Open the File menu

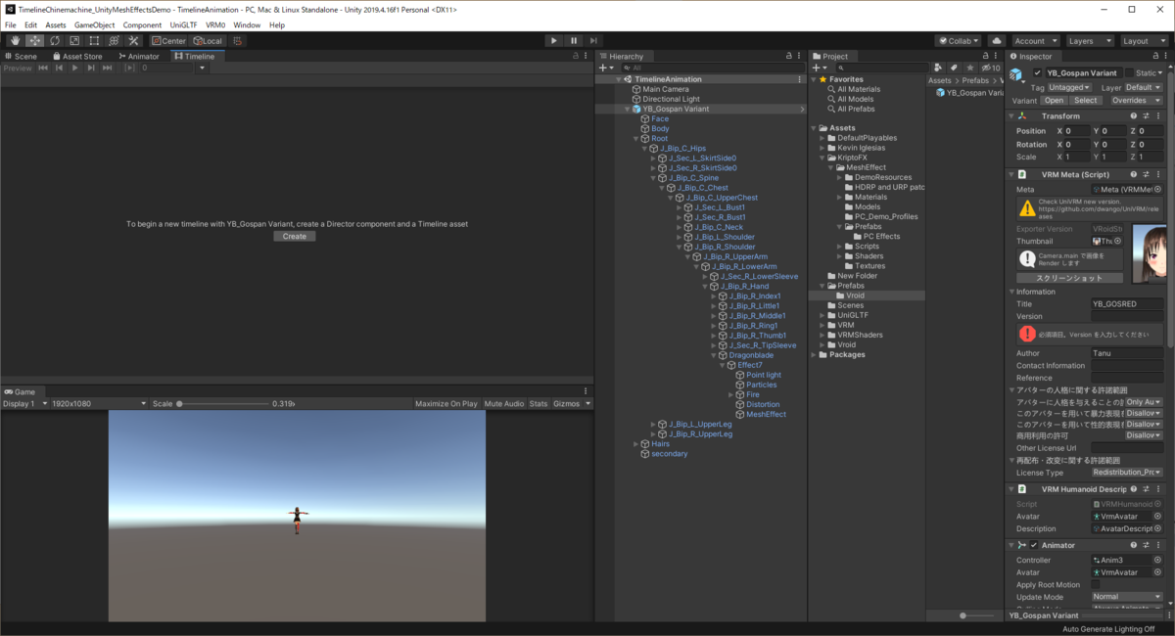point(11,24)
